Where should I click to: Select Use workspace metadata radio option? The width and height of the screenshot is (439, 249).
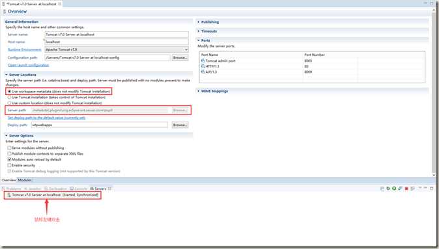coord(10,92)
